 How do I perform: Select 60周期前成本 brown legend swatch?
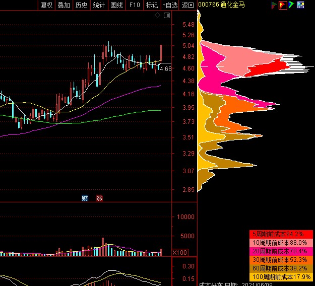281,268
